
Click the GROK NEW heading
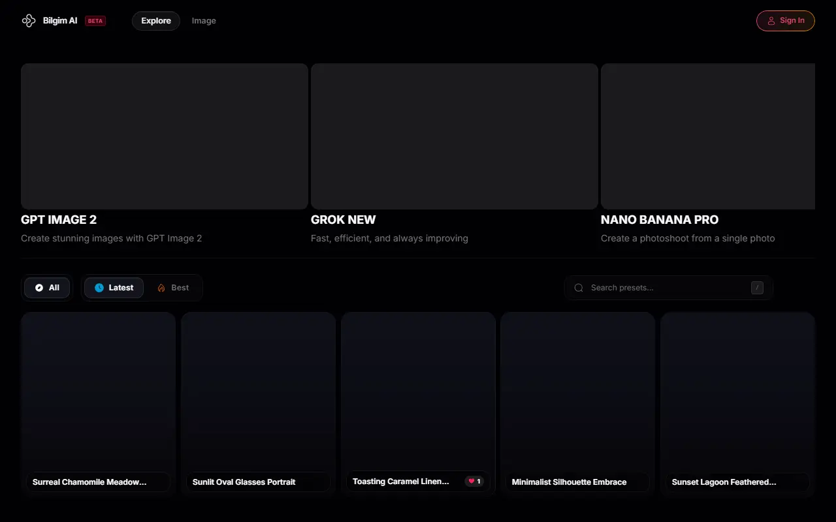(x=344, y=220)
